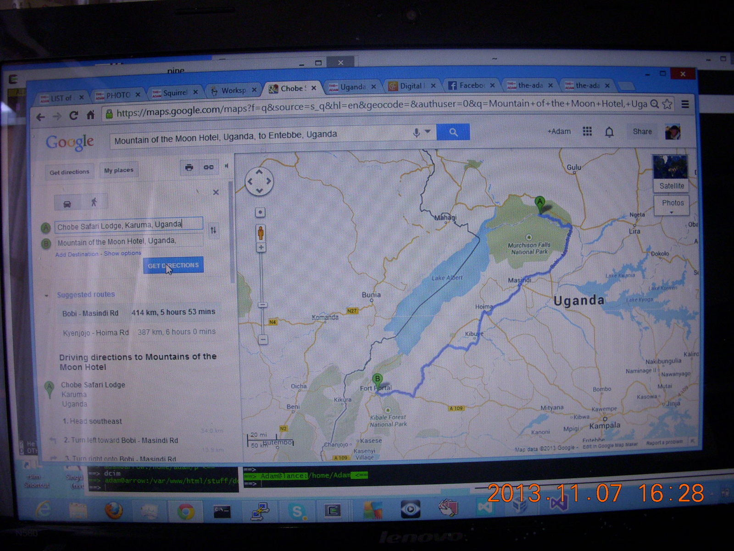Click the blue search magnifier button
Image resolution: width=734 pixels, height=551 pixels.
(x=453, y=132)
